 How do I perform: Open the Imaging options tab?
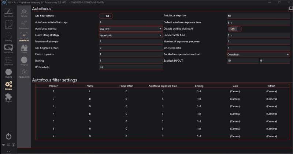coord(24,61)
